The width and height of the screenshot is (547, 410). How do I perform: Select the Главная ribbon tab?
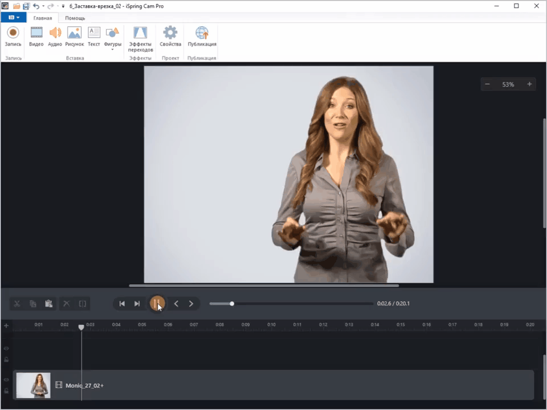coord(42,18)
